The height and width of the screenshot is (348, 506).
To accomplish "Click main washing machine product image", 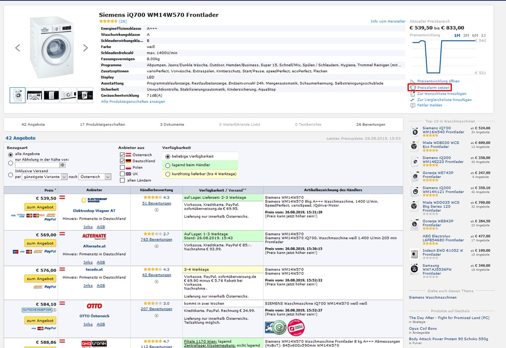I will pyautogui.click(x=52, y=47).
